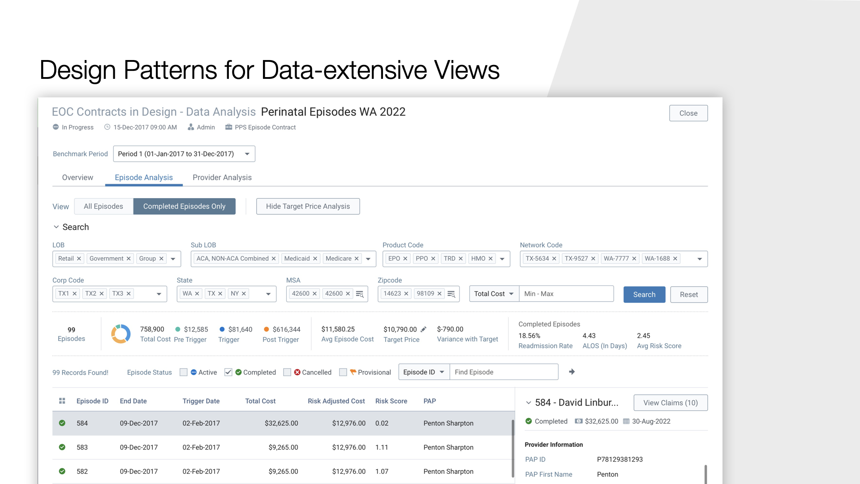Remove the WA-1688 network code tag
Screen dimensions: 860x484
675,259
